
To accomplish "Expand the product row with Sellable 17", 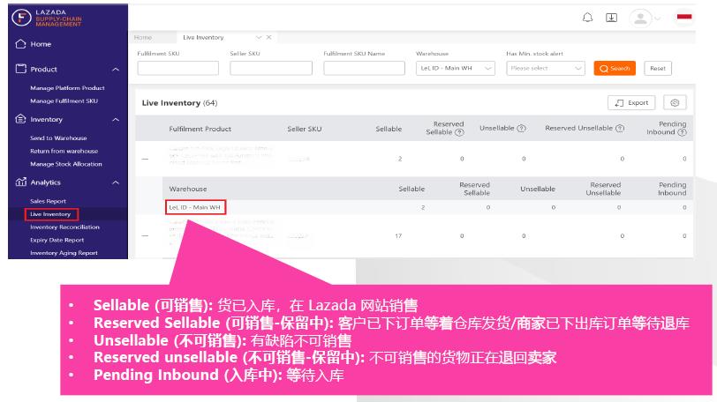I will coord(145,236).
